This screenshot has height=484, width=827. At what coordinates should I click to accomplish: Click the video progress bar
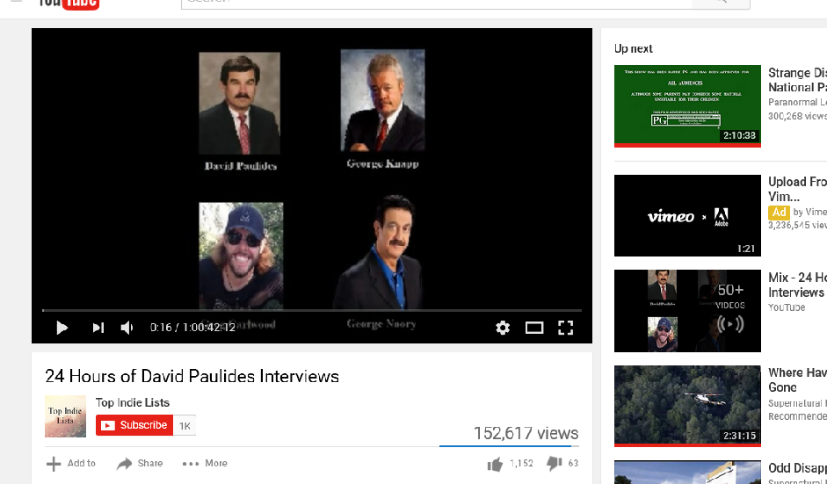point(312,311)
